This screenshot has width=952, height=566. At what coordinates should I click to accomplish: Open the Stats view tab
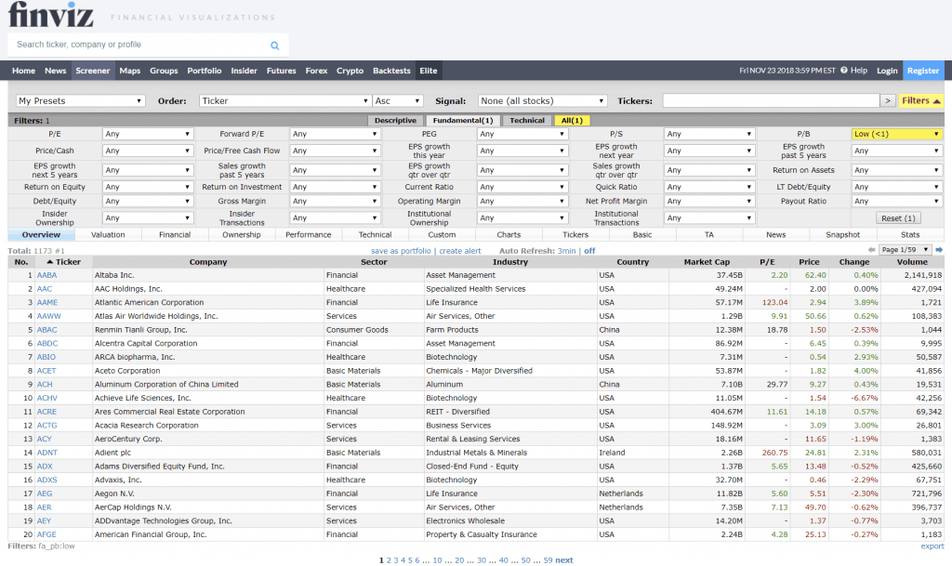pos(910,235)
